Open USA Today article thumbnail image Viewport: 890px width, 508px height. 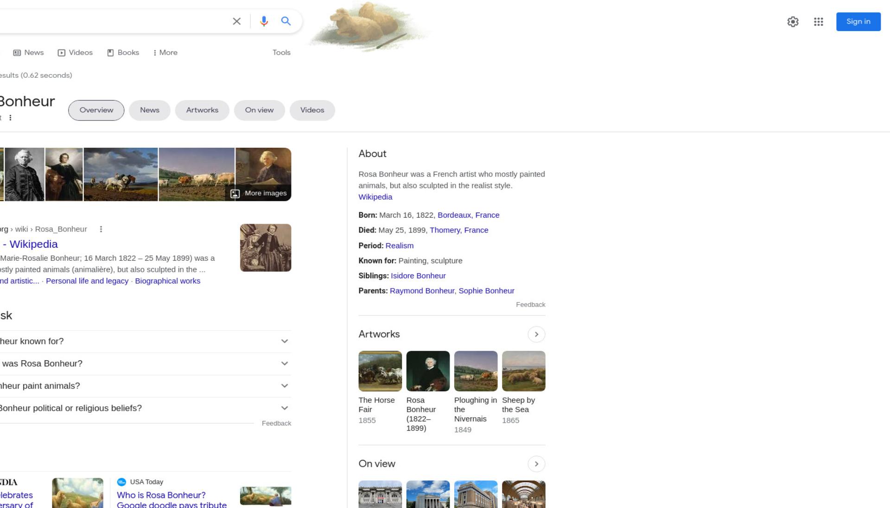266,496
